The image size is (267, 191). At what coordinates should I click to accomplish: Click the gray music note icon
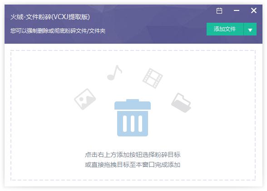point(114,73)
